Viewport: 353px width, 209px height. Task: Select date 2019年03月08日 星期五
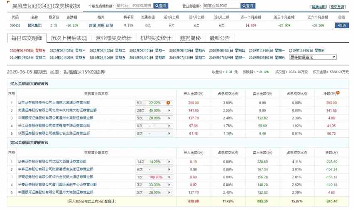click(267, 58)
